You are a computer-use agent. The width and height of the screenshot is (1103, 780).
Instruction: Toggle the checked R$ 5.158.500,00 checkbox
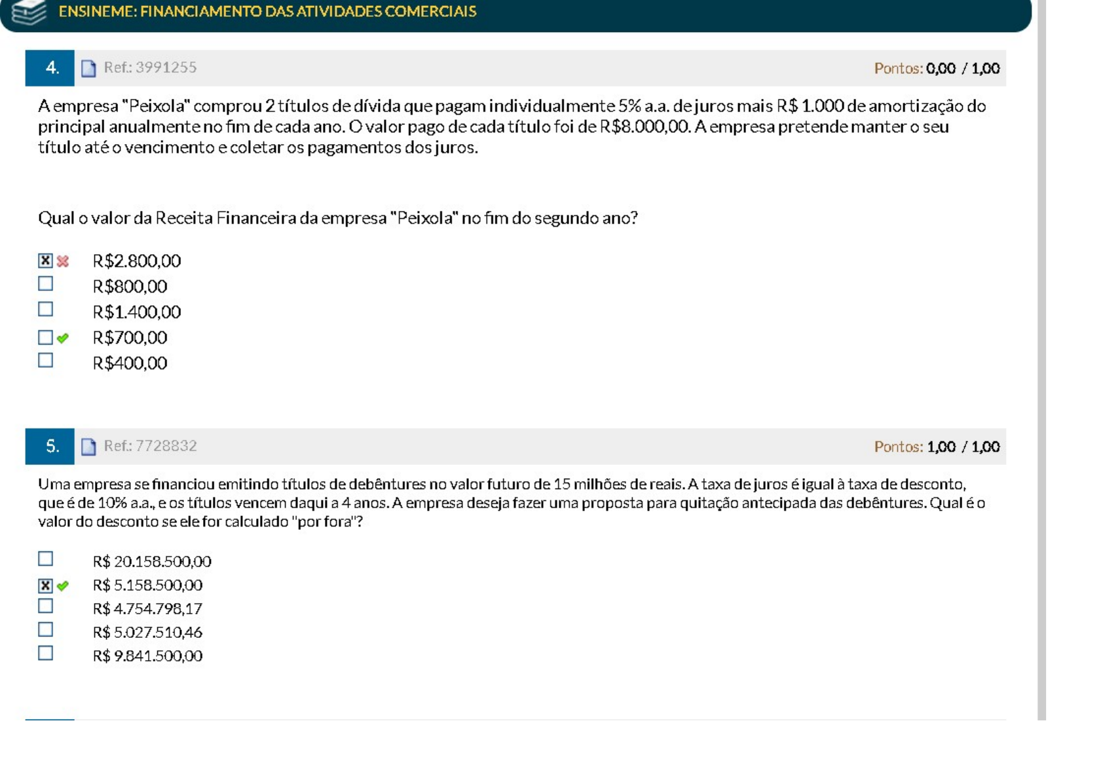pyautogui.click(x=45, y=585)
